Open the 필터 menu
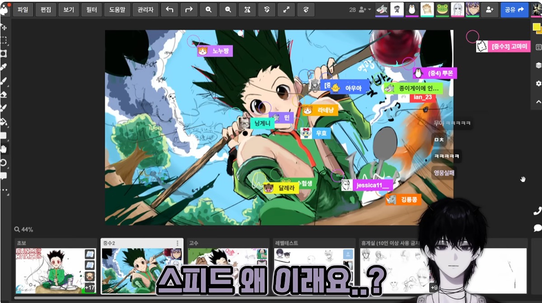Viewport: 542px width, 303px height. [91, 9]
